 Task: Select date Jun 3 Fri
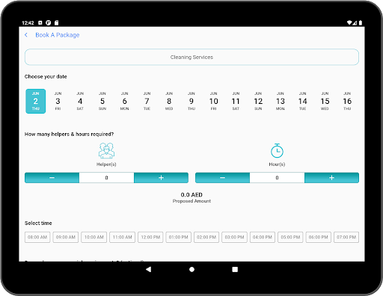pyautogui.click(x=58, y=101)
